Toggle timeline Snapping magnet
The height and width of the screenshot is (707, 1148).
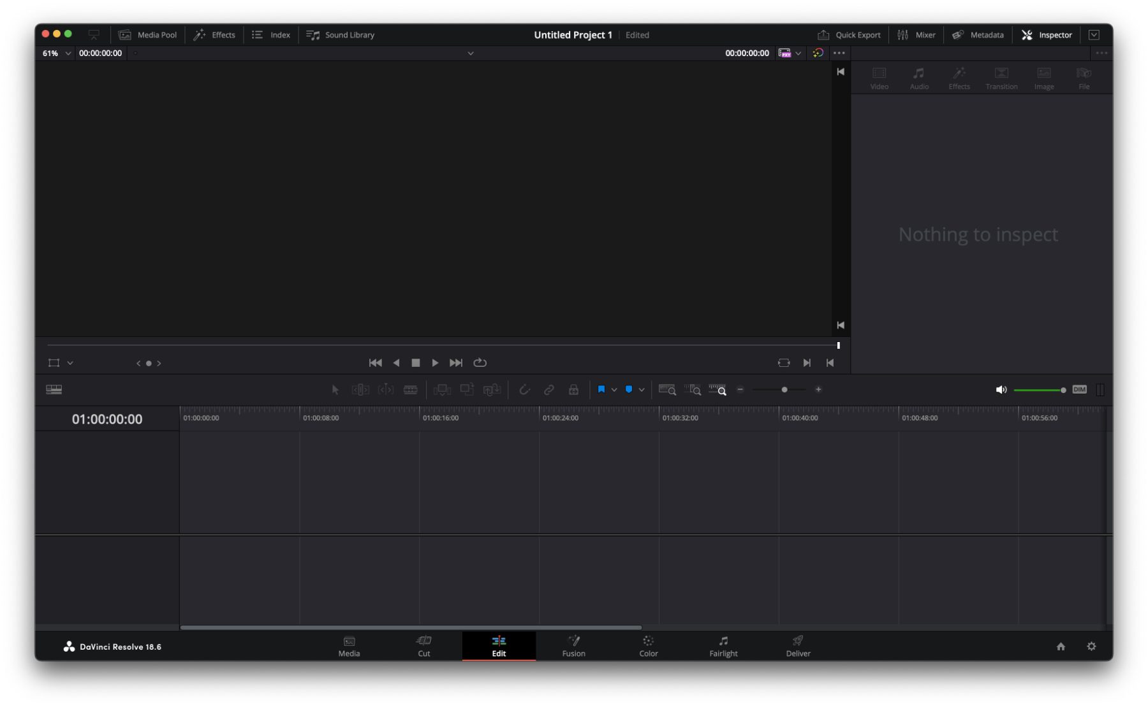pyautogui.click(x=524, y=390)
